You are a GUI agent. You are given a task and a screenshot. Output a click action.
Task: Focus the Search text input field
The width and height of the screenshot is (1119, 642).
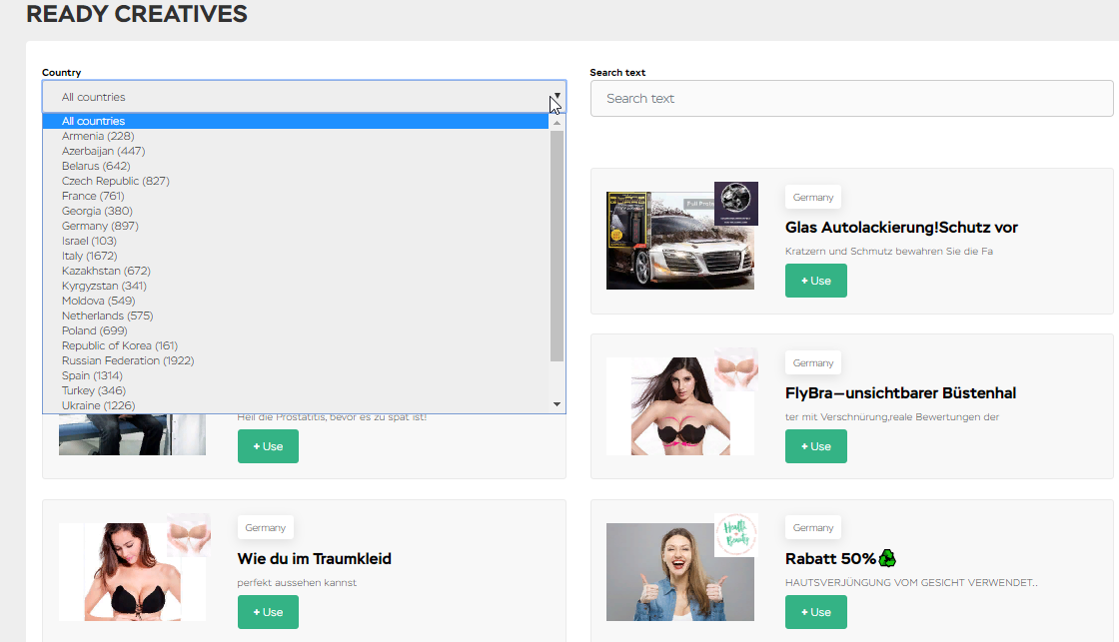pos(851,99)
